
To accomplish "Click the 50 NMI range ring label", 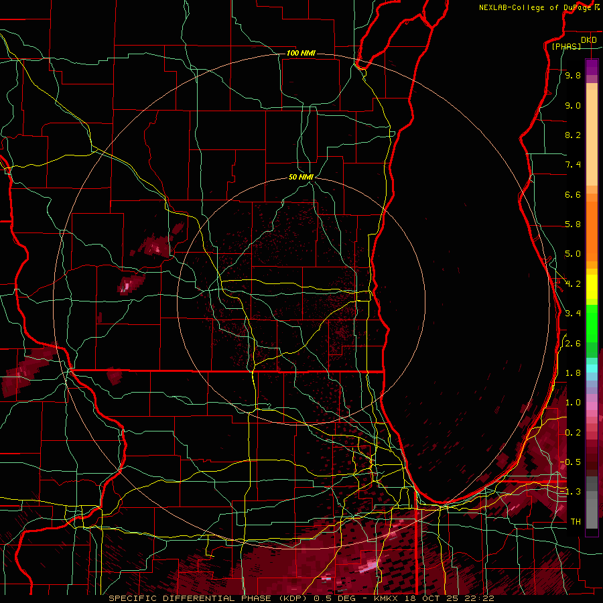I will click(x=301, y=177).
